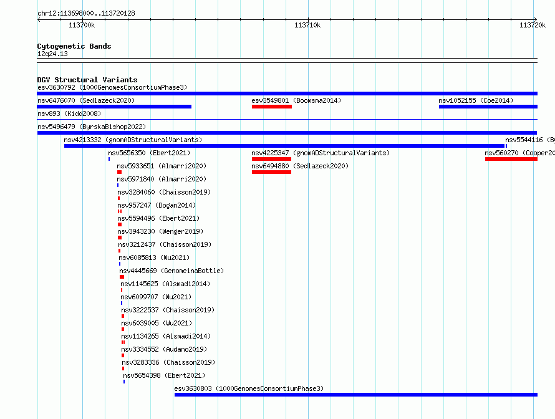Click the nsv6476070 blue bar
The height and width of the screenshot is (419, 555).
[114, 107]
